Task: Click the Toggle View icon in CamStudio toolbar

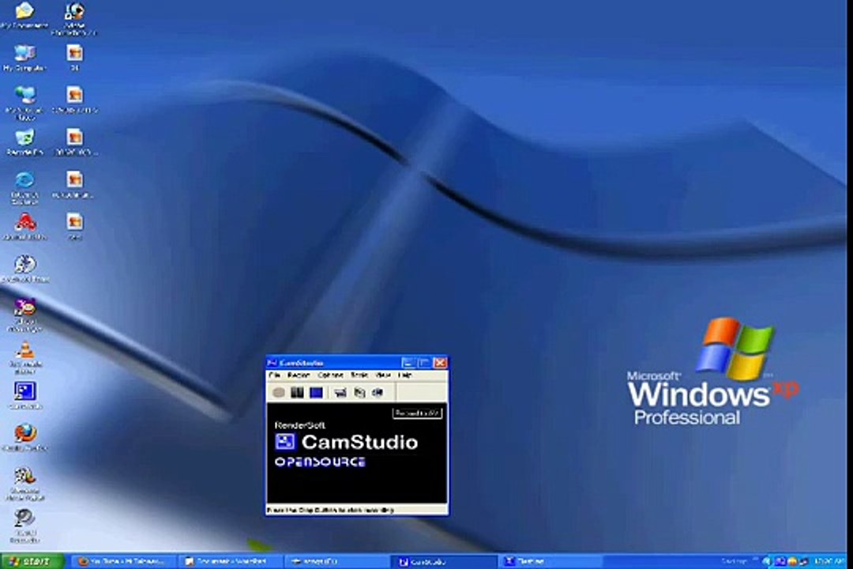Action: 340,393
